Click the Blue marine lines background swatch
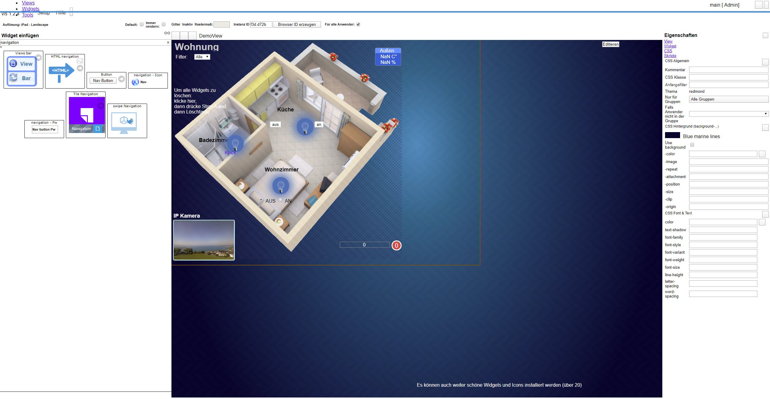 672,135
